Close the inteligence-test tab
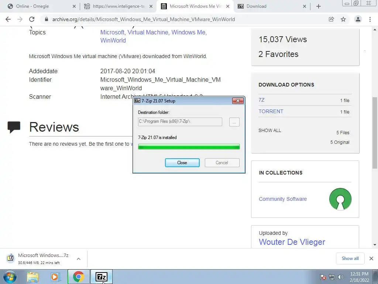 pyautogui.click(x=151, y=7)
